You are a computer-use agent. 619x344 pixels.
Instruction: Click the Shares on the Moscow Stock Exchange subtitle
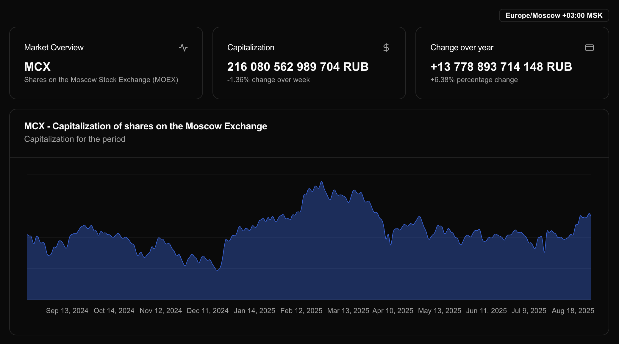tap(101, 80)
